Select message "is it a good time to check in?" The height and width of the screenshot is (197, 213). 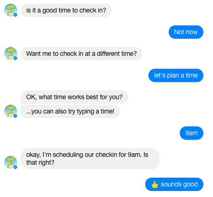click(66, 10)
